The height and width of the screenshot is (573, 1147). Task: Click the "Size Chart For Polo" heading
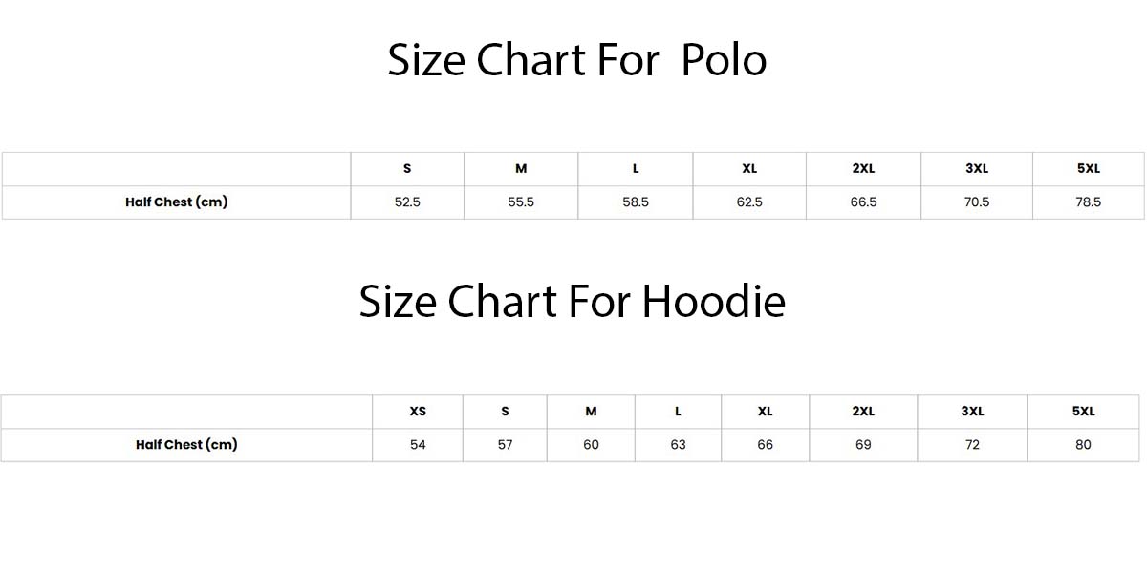pos(576,60)
